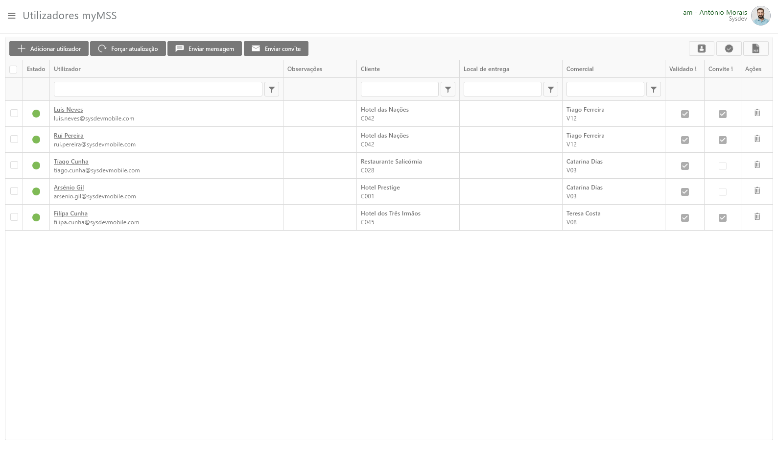The image size is (778, 450).
Task: Select the row checkbox for Rui Pereira
Action: tap(14, 139)
